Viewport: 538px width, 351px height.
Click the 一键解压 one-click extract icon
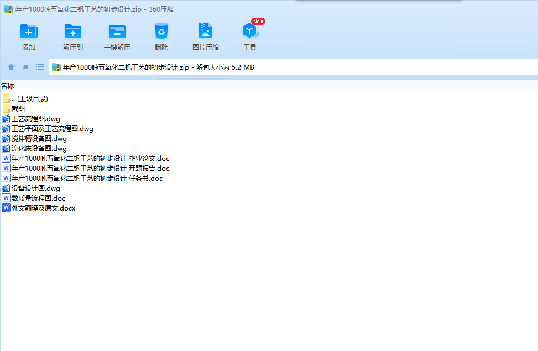117,32
